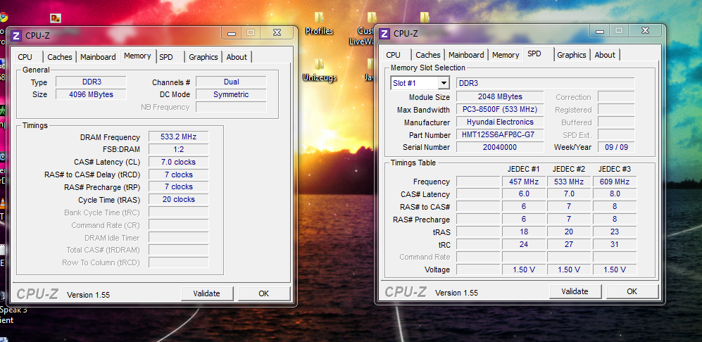The height and width of the screenshot is (342, 702).
Task: Select Memory tab in left CPU-Z window
Action: point(137,56)
